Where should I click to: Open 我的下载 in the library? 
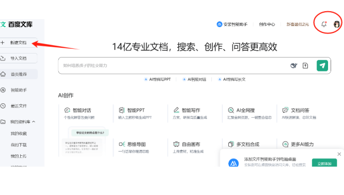pyautogui.click(x=19, y=145)
